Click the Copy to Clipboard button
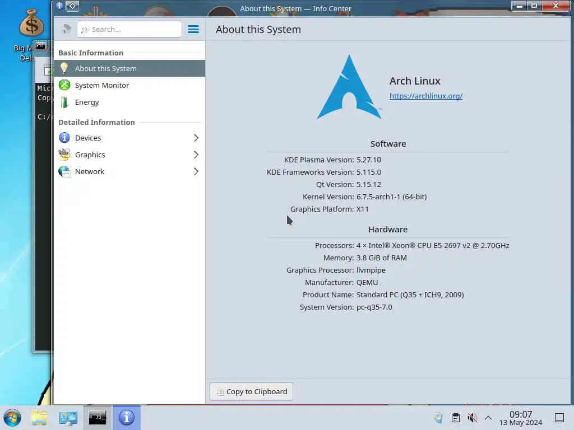 coord(251,391)
